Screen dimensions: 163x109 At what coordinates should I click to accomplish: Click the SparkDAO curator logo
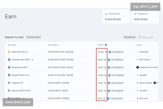coord(137,52)
